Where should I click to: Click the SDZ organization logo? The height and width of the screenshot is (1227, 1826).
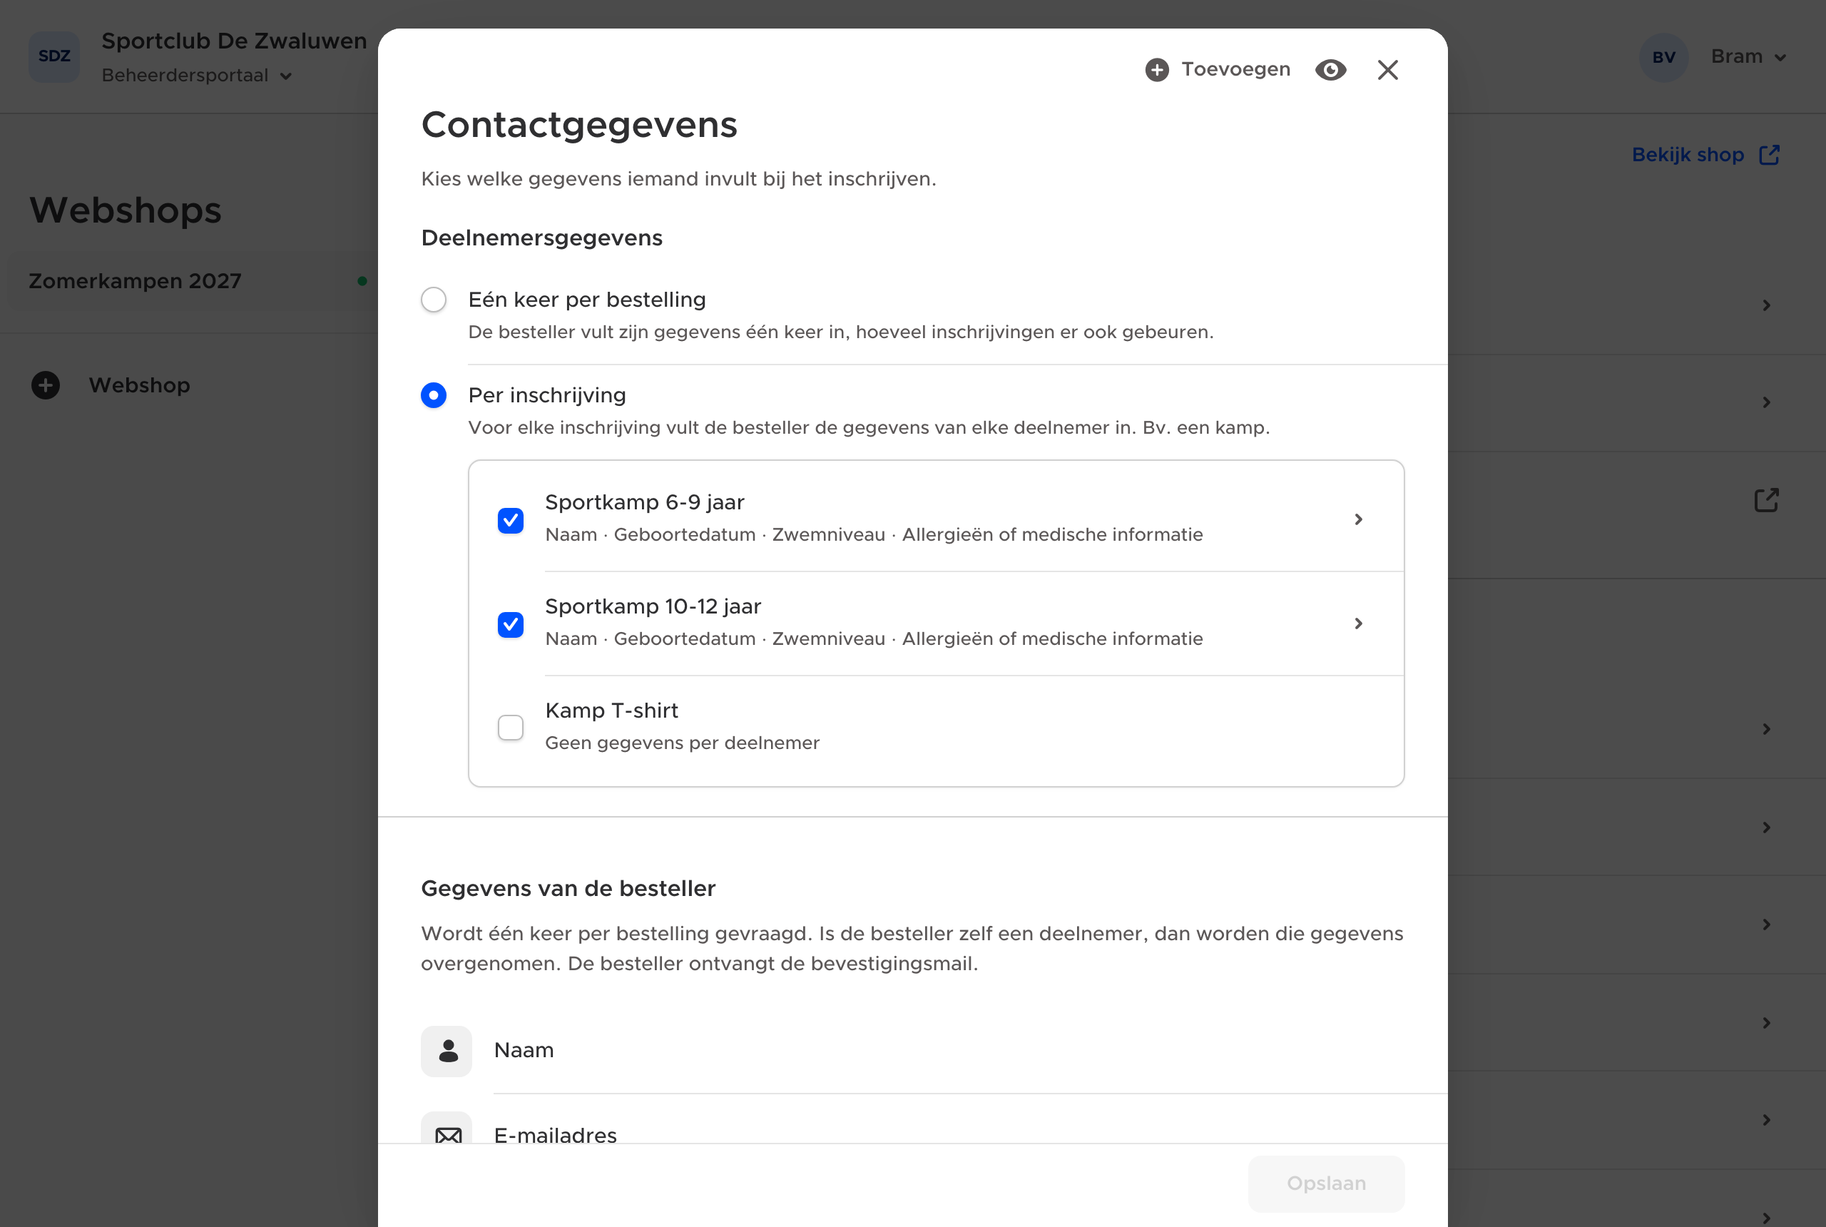(x=54, y=56)
